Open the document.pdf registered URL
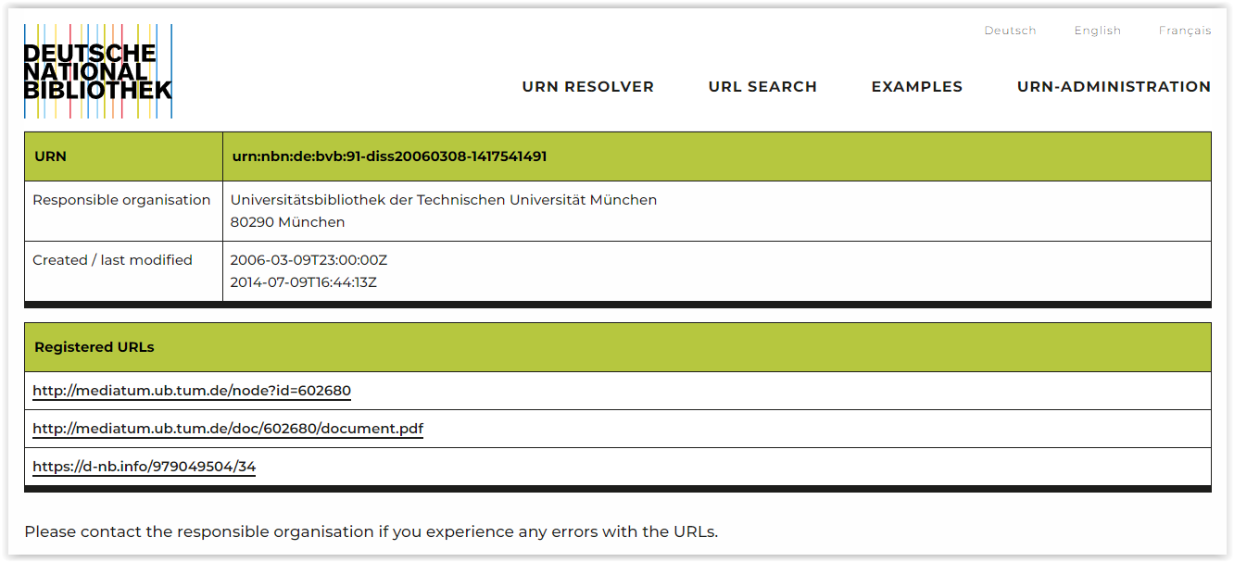The width and height of the screenshot is (1234, 562). [x=228, y=428]
